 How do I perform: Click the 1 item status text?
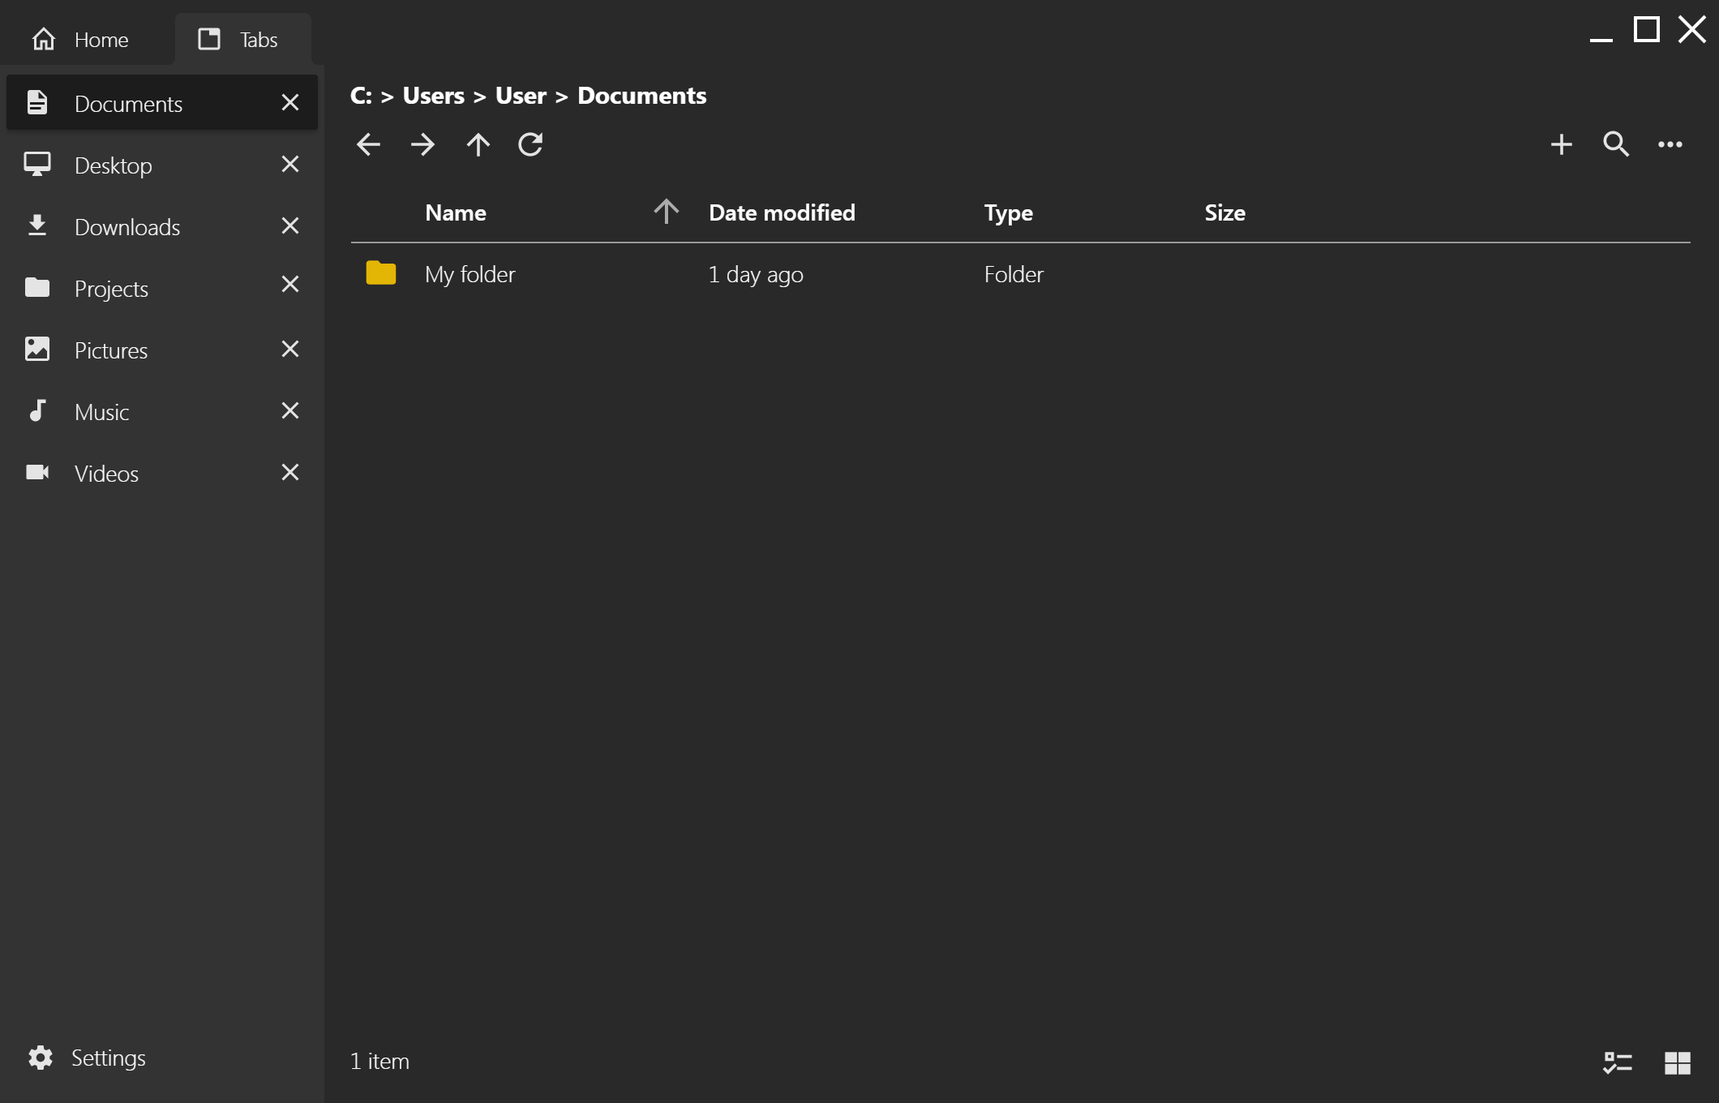point(379,1062)
